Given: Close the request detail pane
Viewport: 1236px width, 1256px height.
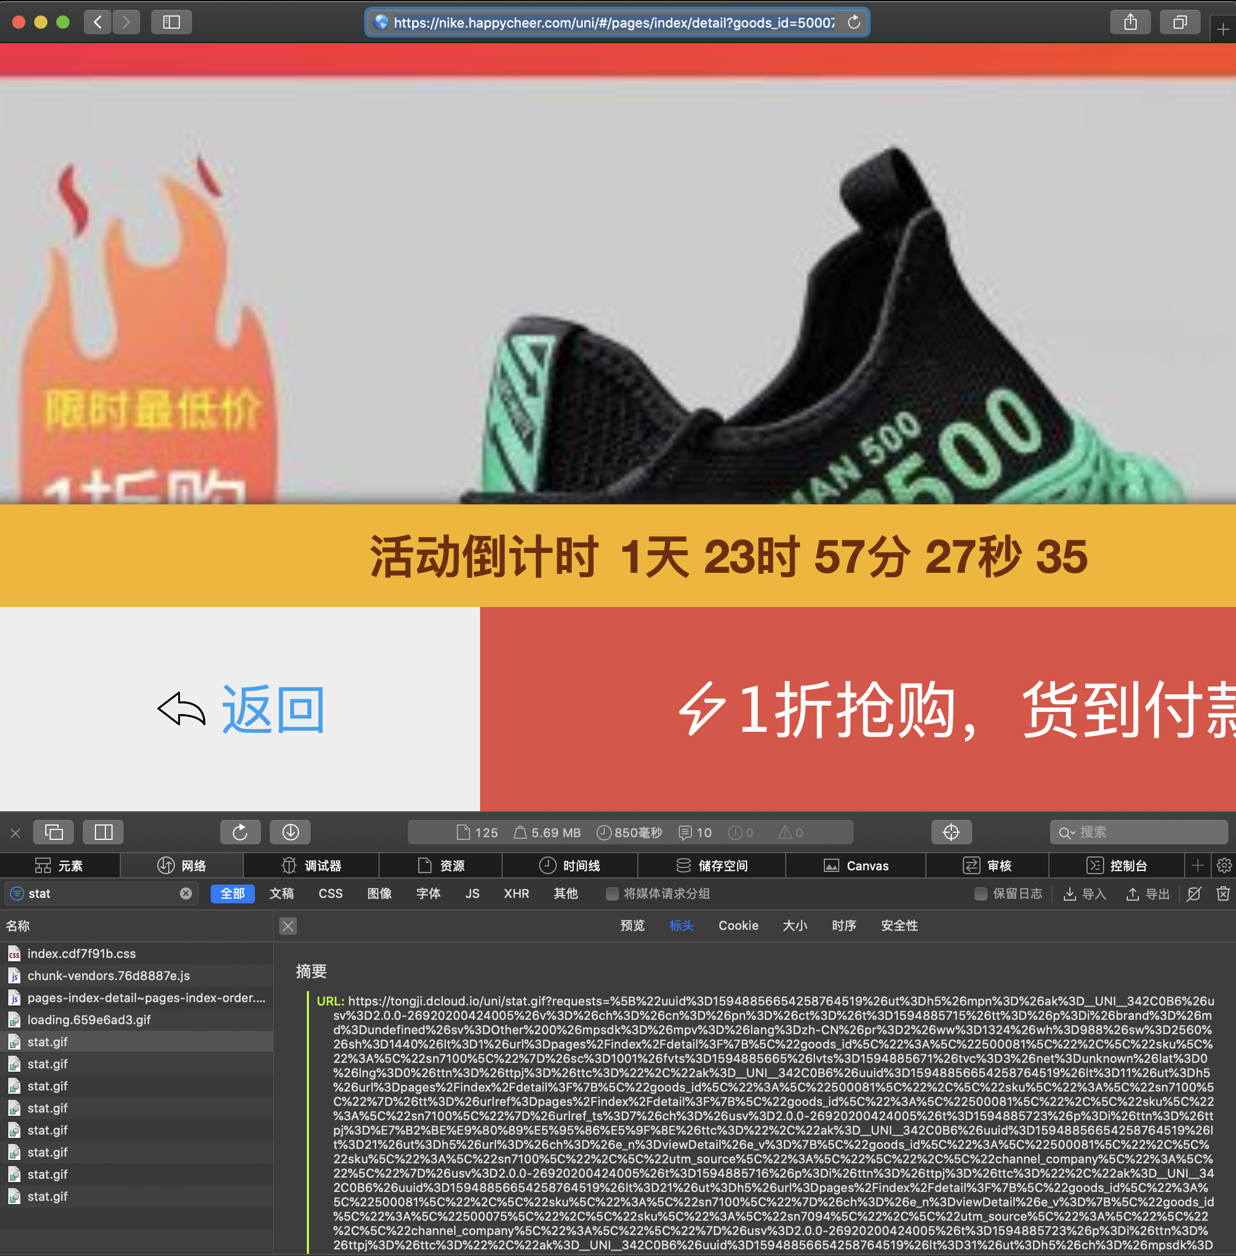Looking at the screenshot, I should pos(288,926).
